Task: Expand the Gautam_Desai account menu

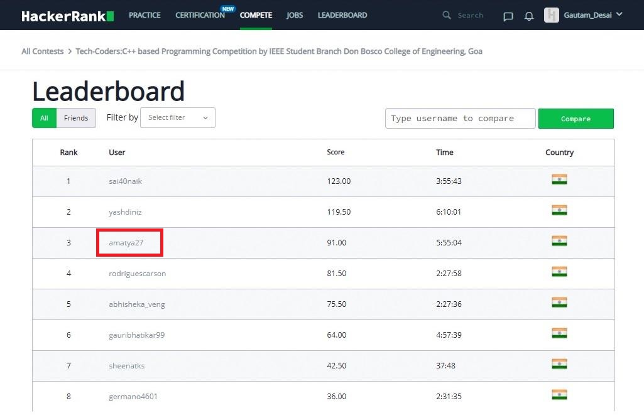Action: coord(619,14)
